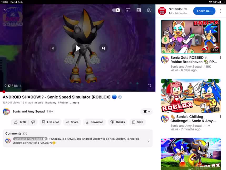226x170 pixels.
Task: Click the Comments 370 header
Action: pyautogui.click(x=16, y=134)
